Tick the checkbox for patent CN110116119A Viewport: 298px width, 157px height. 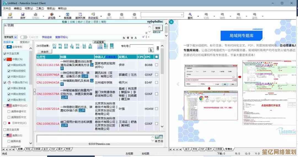(x=156, y=65)
